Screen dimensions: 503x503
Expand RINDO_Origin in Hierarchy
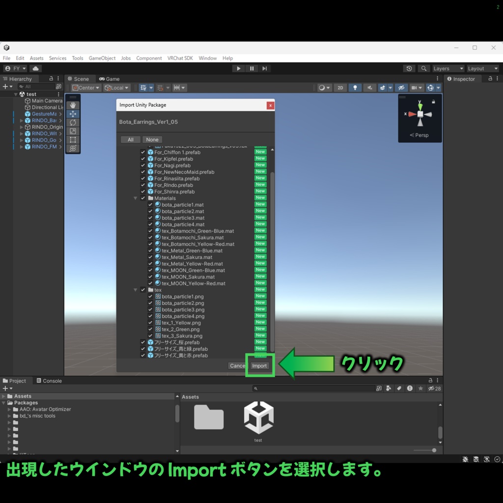coord(22,127)
